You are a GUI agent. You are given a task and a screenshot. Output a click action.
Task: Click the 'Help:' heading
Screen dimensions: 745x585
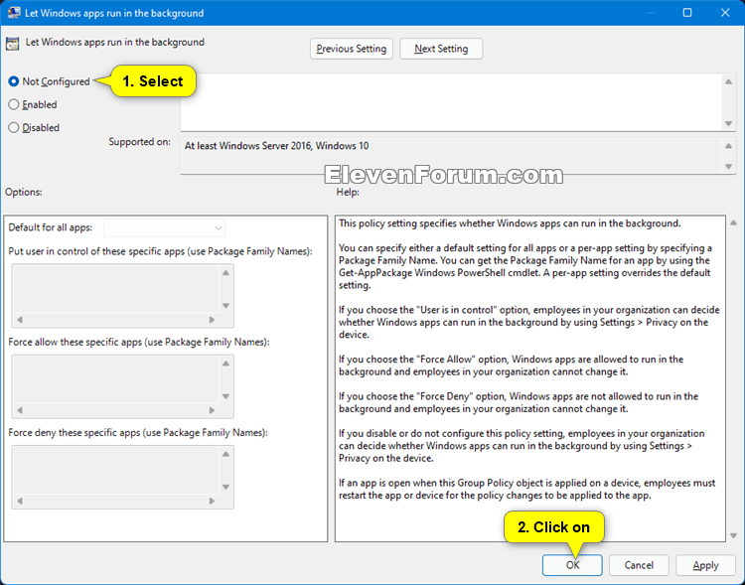[348, 192]
